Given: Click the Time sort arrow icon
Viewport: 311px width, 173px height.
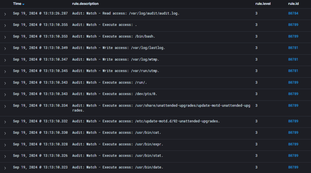Looking at the screenshot, I should [x=23, y=4].
